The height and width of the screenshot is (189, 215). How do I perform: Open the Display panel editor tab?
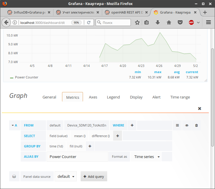click(136, 97)
